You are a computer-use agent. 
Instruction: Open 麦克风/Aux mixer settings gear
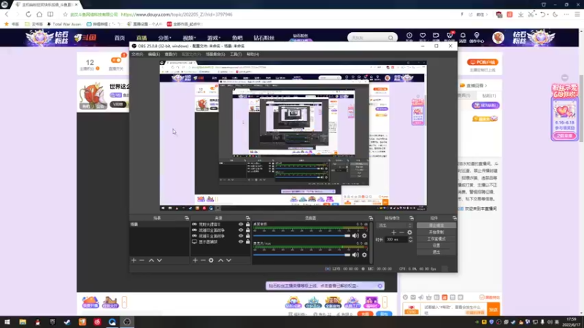click(364, 254)
